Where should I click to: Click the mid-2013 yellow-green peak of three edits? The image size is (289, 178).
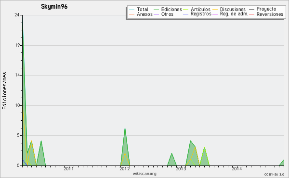point(204,147)
